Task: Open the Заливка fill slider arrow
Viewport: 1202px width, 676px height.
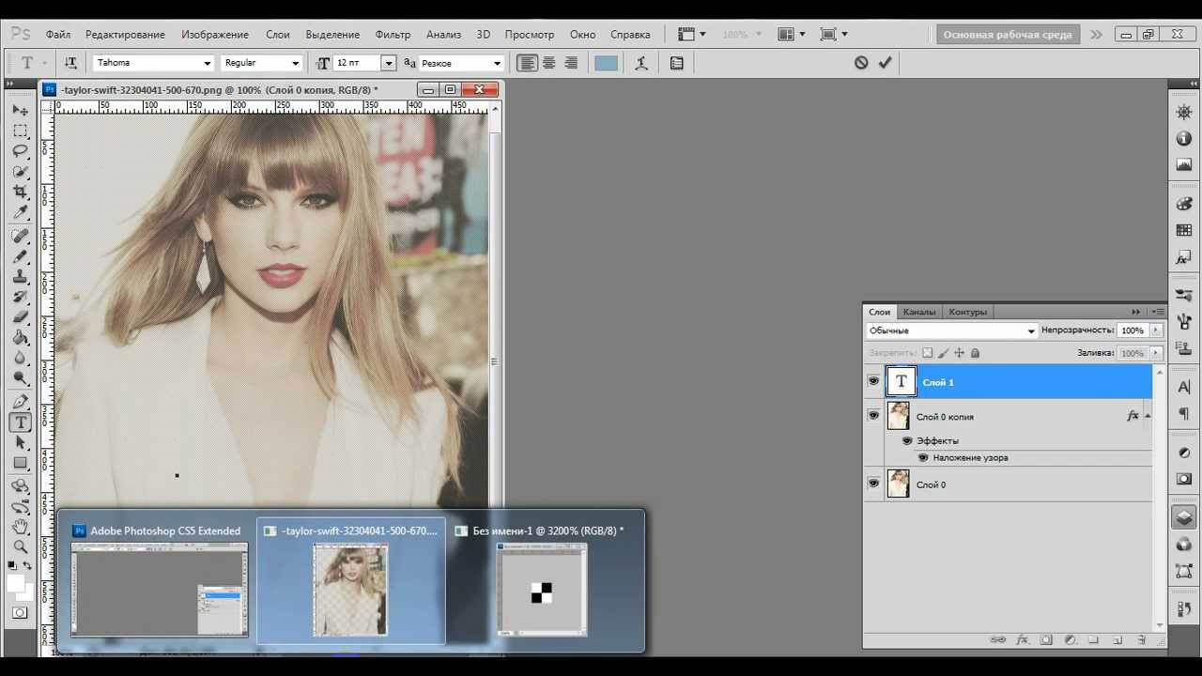Action: click(x=1156, y=353)
